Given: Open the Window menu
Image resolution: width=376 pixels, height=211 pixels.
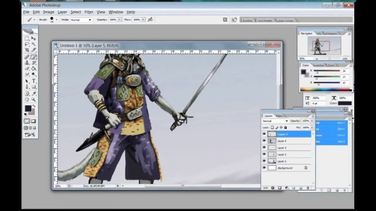Looking at the screenshot, I should (116, 12).
